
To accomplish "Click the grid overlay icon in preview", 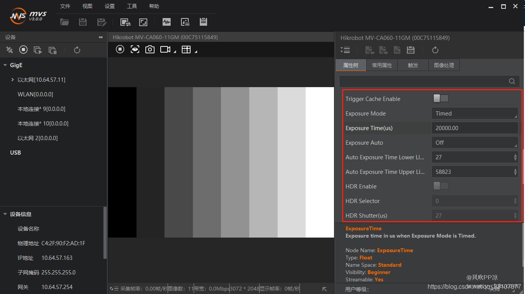I will click(186, 49).
